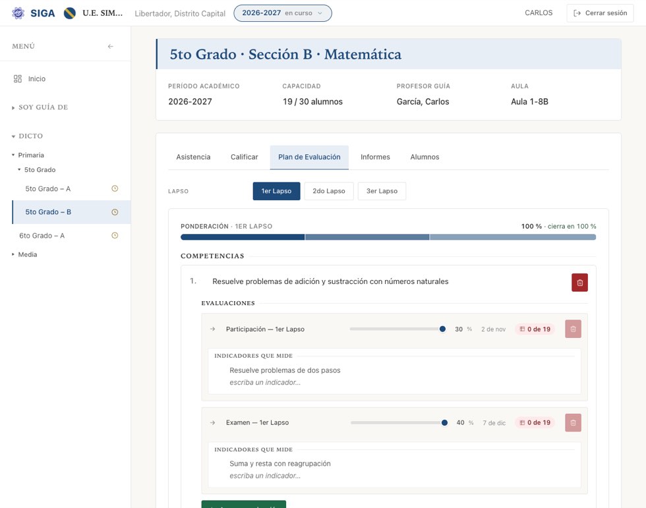Click the arrow icon beside Participación — 1er Lapso
646x508 pixels.
click(212, 329)
